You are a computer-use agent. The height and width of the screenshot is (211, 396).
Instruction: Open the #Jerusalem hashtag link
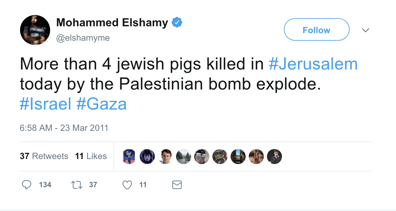coord(313,64)
